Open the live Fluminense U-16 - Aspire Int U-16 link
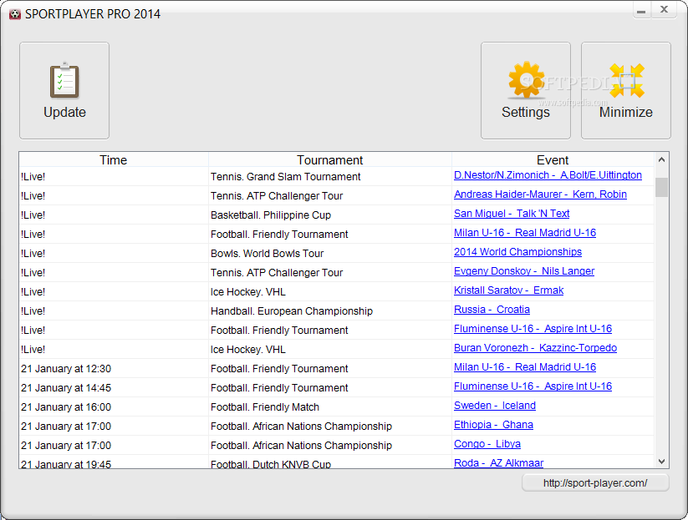Viewport: 688px width, 520px height. coord(533,329)
